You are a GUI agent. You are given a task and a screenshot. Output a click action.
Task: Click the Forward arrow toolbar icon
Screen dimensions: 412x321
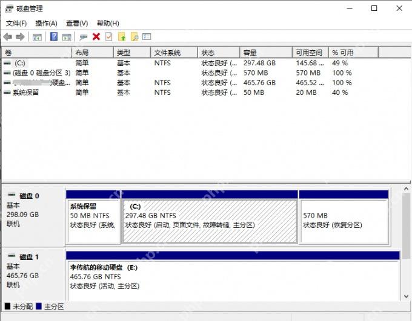[20, 37]
